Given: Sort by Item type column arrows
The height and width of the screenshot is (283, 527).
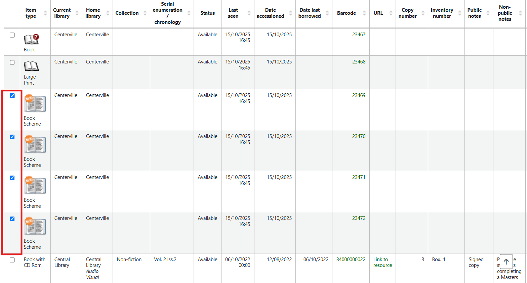Looking at the screenshot, I should (x=45, y=13).
